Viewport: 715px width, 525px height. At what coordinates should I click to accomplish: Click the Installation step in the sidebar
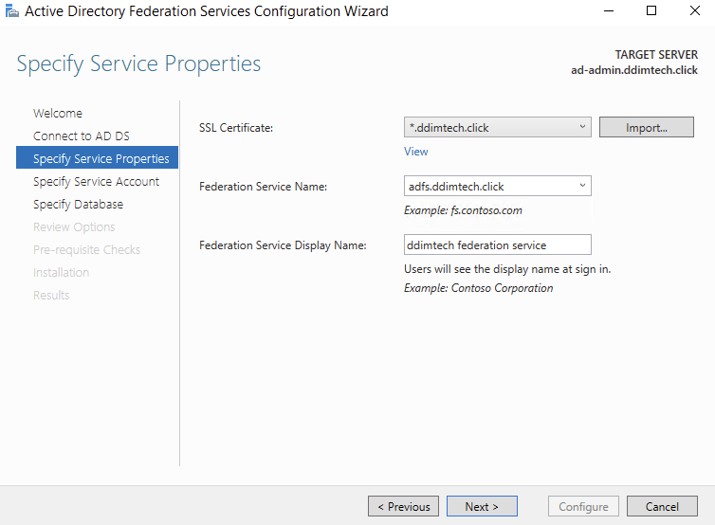61,273
